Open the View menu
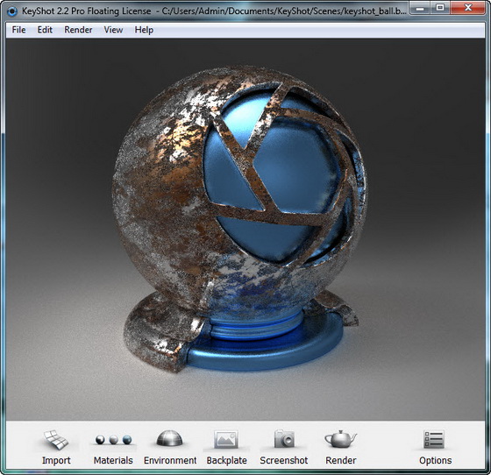Image resolution: width=491 pixels, height=475 pixels. pos(113,30)
